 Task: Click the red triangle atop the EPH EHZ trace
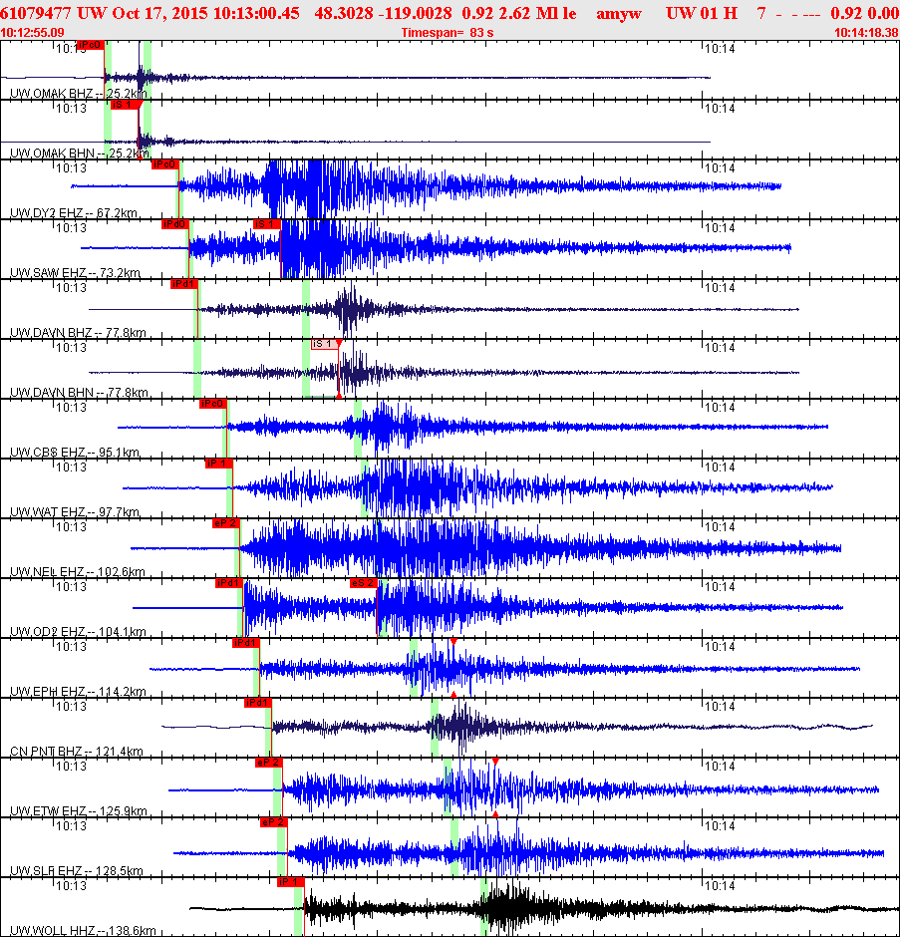[x=453, y=641]
